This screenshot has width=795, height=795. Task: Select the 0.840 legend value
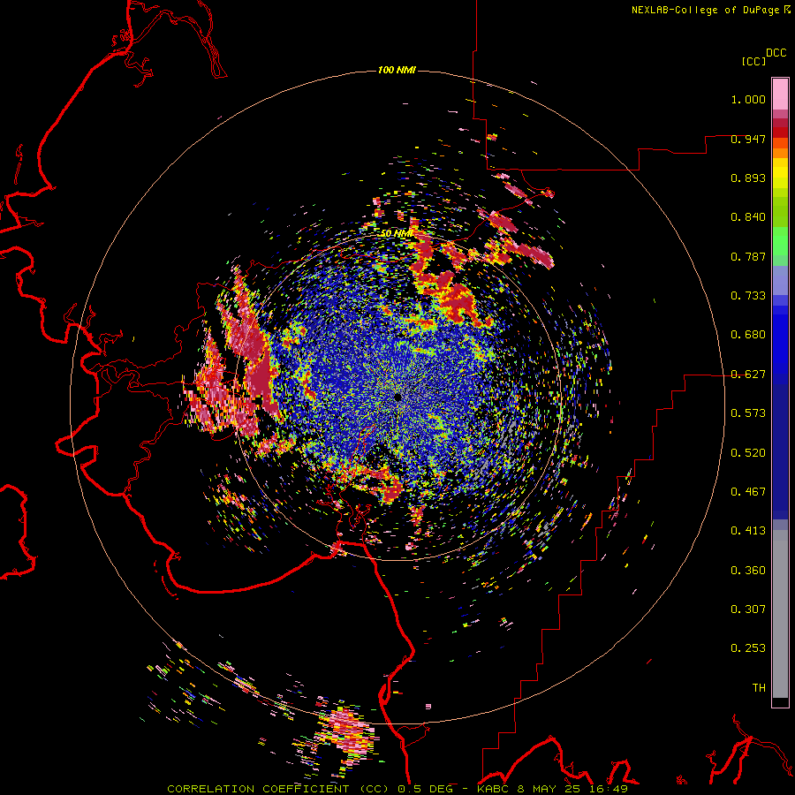(x=748, y=217)
